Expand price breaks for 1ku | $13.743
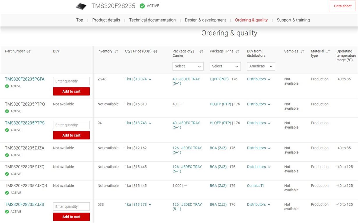Image resolution: width=358 pixels, height=223 pixels. (x=150, y=123)
